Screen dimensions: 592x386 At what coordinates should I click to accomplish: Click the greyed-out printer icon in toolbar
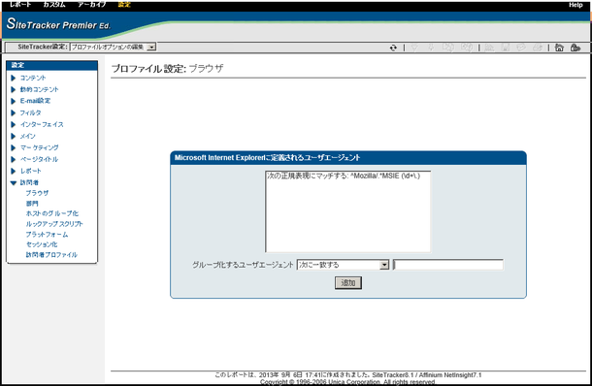(x=538, y=48)
